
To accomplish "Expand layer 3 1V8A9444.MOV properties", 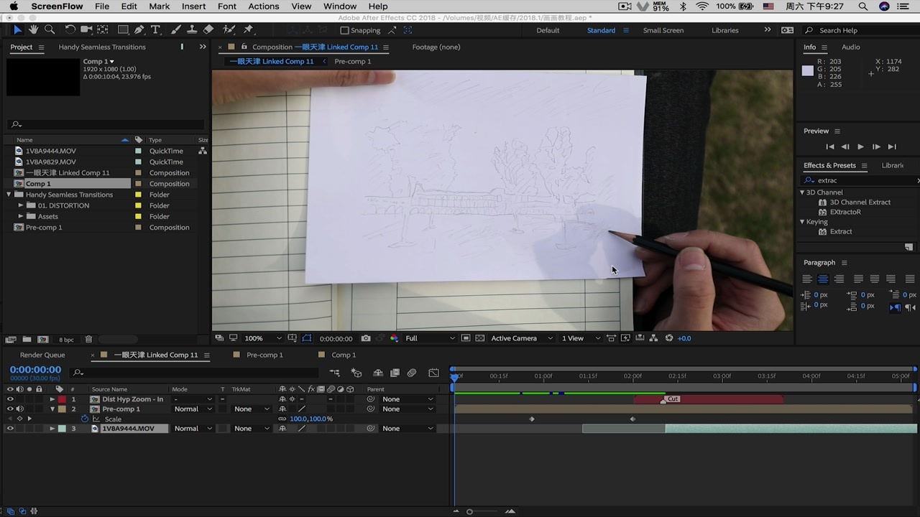I will [x=52, y=429].
